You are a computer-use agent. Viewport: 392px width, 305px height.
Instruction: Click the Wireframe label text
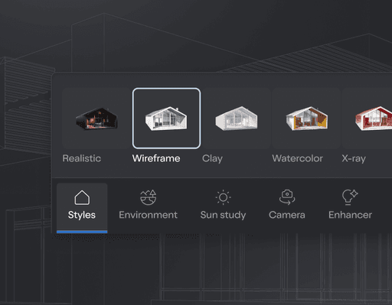point(156,158)
